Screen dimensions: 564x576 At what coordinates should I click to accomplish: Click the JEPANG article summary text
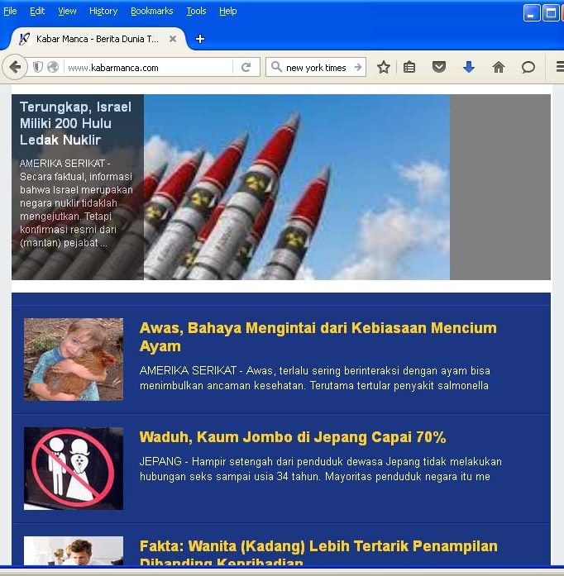pyautogui.click(x=321, y=469)
